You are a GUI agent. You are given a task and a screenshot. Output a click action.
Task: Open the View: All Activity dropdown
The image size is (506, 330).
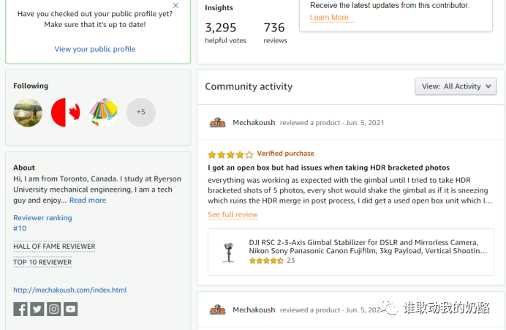[455, 86]
